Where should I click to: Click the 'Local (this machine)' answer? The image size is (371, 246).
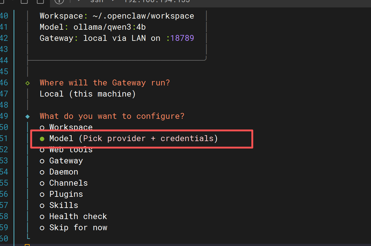tap(87, 94)
